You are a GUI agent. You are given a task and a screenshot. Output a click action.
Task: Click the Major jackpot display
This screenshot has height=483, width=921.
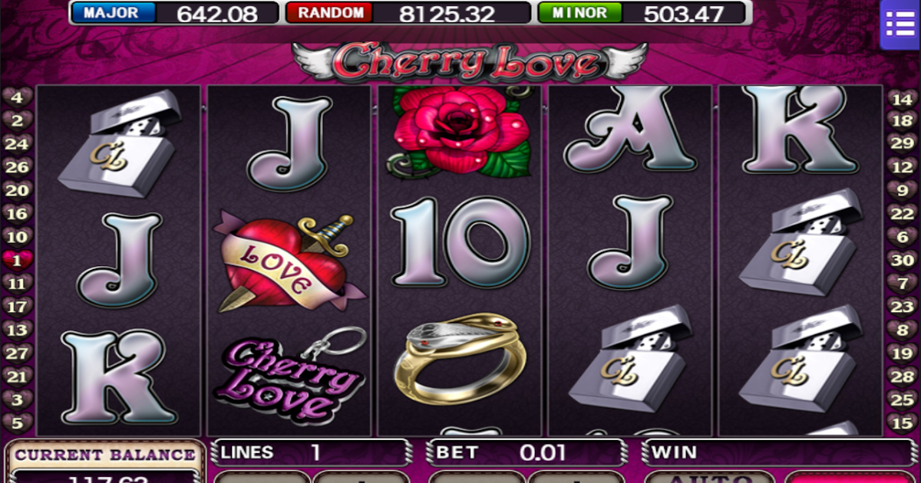[x=174, y=13]
